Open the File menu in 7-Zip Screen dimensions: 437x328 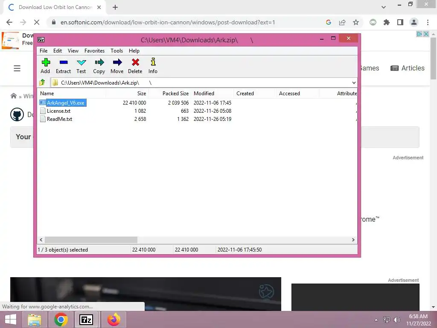[x=44, y=51]
